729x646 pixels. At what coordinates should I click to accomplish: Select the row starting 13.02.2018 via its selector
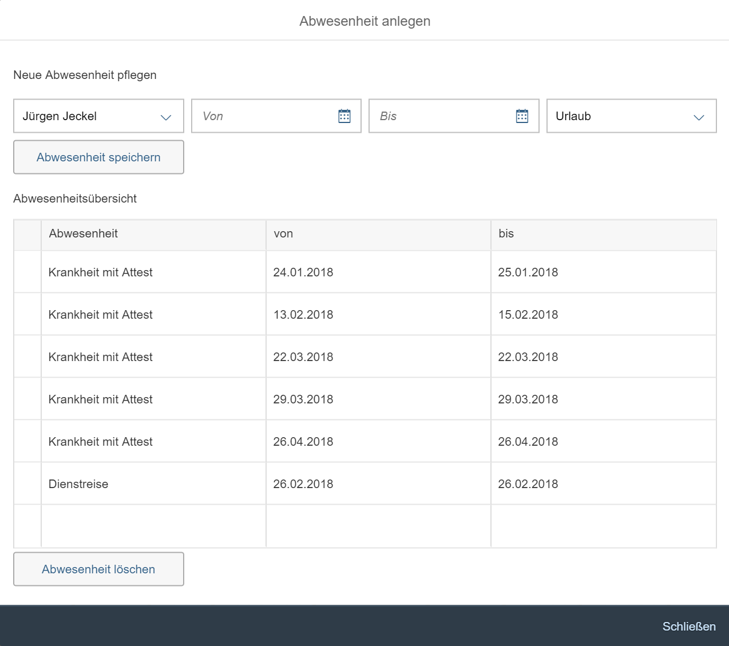coord(27,315)
